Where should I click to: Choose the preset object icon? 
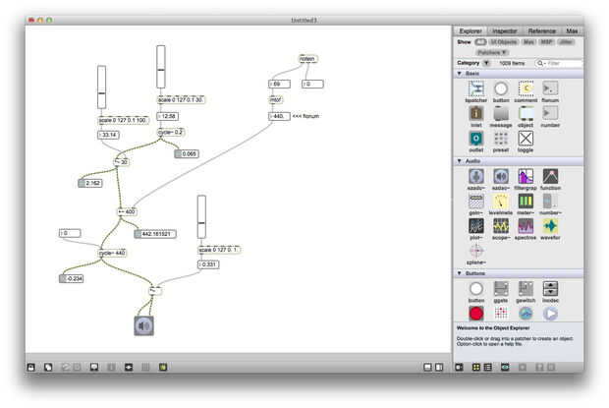[501, 139]
